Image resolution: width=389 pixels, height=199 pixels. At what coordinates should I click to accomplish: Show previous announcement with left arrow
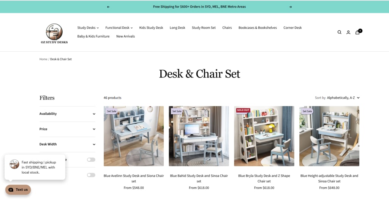click(x=108, y=7)
